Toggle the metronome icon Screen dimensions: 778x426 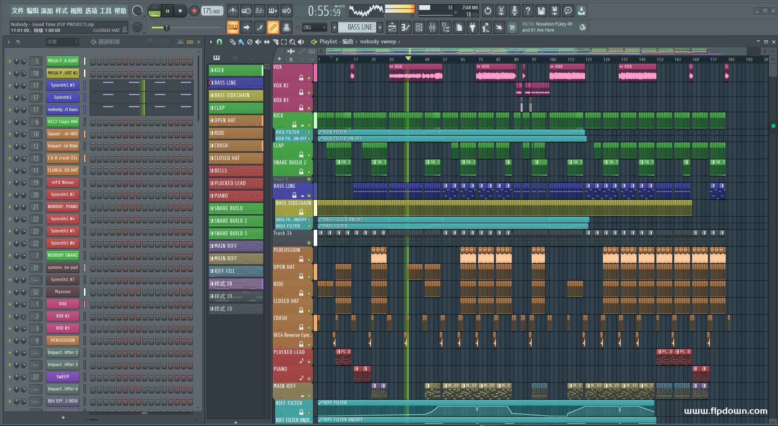[233, 11]
